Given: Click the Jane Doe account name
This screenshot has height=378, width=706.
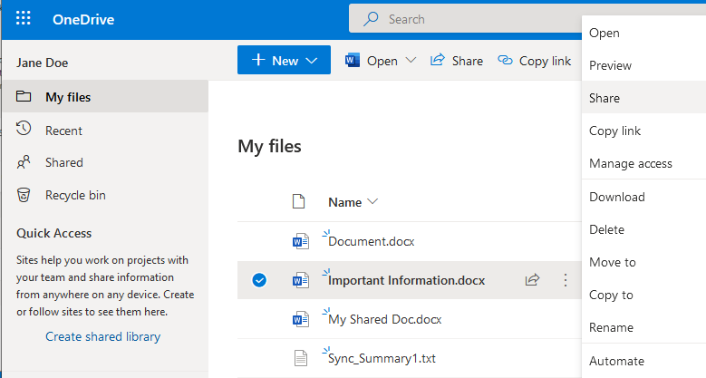Looking at the screenshot, I should pyautogui.click(x=43, y=63).
